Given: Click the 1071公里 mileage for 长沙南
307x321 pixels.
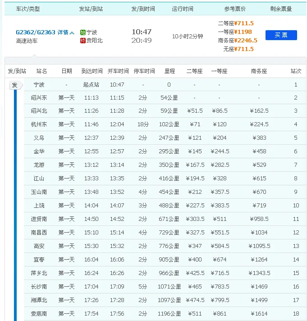Looking at the screenshot, I should tap(169, 286).
